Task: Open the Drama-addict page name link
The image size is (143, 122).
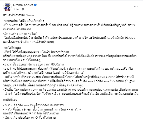Action: [23, 5]
